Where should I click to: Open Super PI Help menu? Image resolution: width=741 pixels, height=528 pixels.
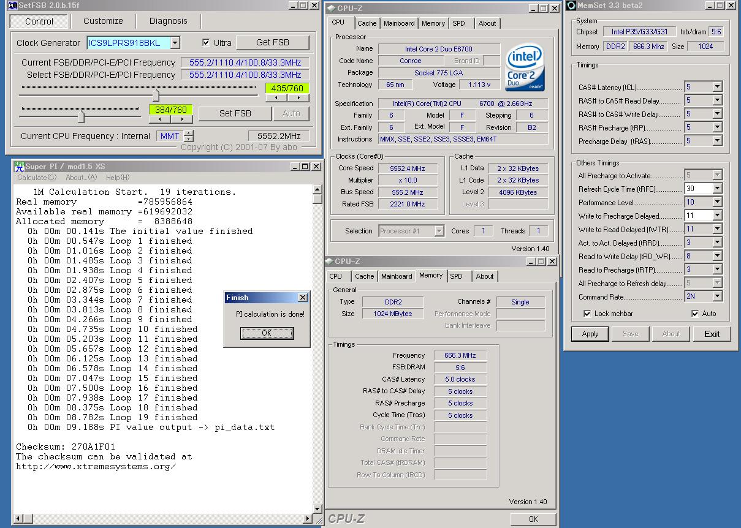click(x=118, y=178)
